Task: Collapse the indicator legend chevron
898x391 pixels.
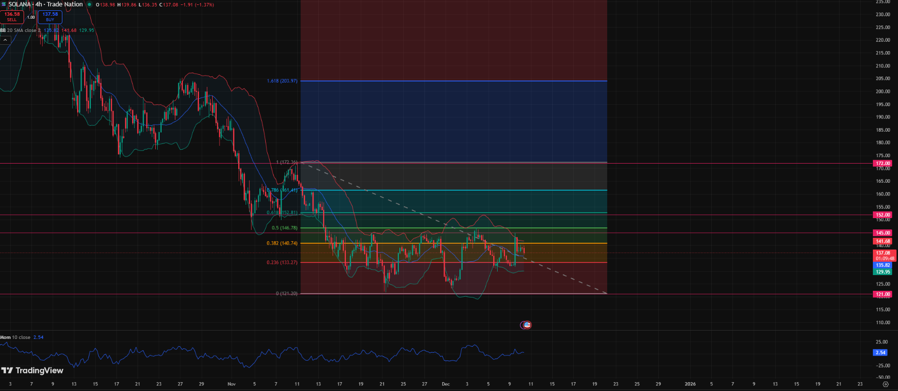Action: click(5, 40)
